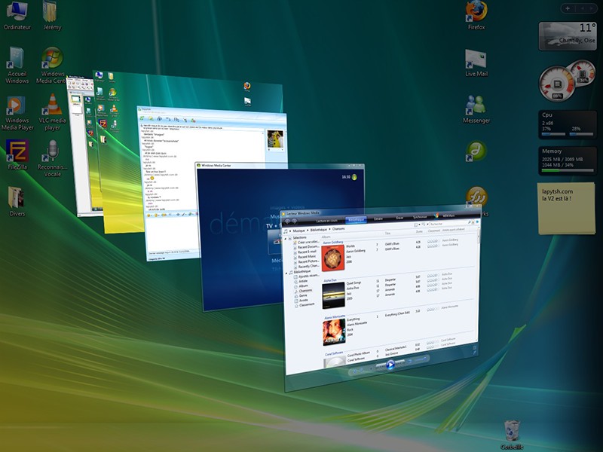603x452 pixels.
Task: Open the Ordinateur desktop icon
Action: (x=17, y=15)
